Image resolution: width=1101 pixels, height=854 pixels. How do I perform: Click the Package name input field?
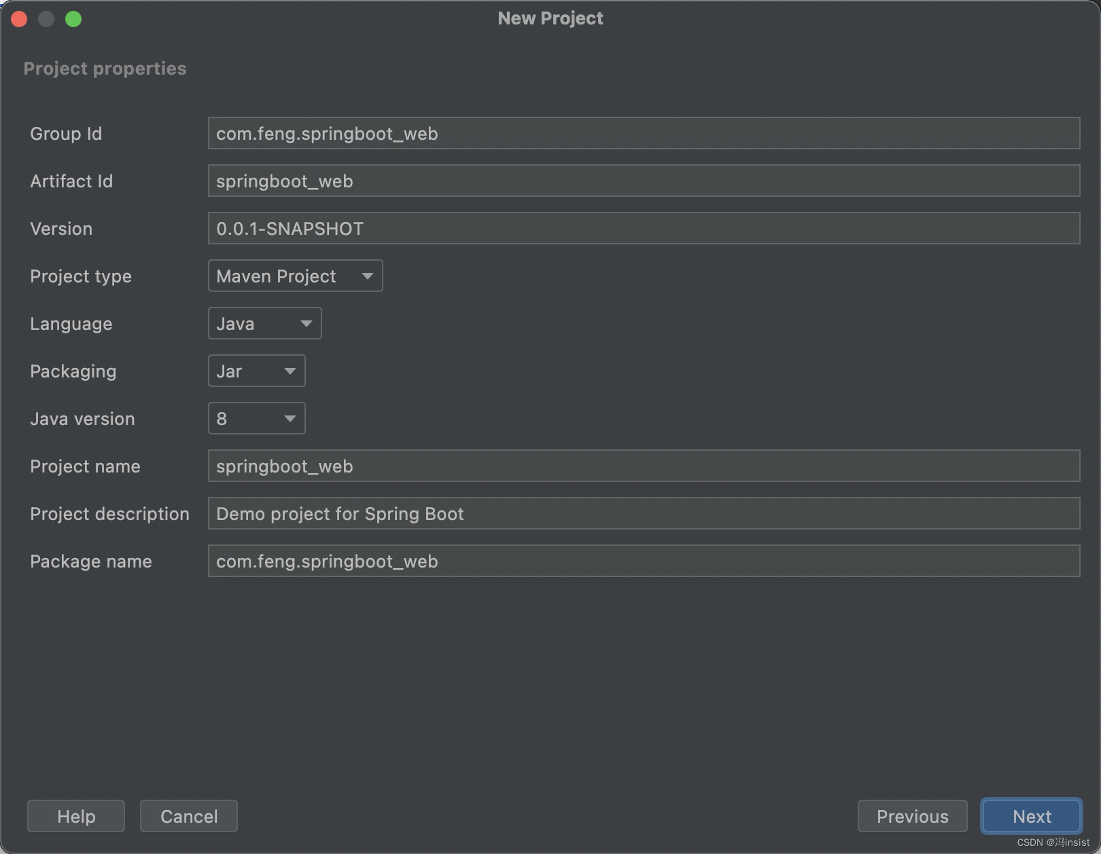coord(643,561)
